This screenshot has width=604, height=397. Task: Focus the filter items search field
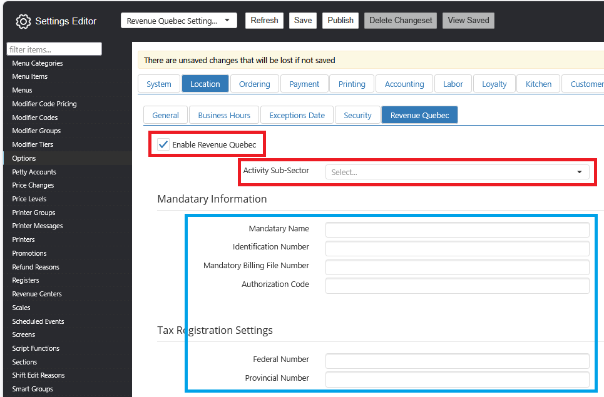coord(54,49)
